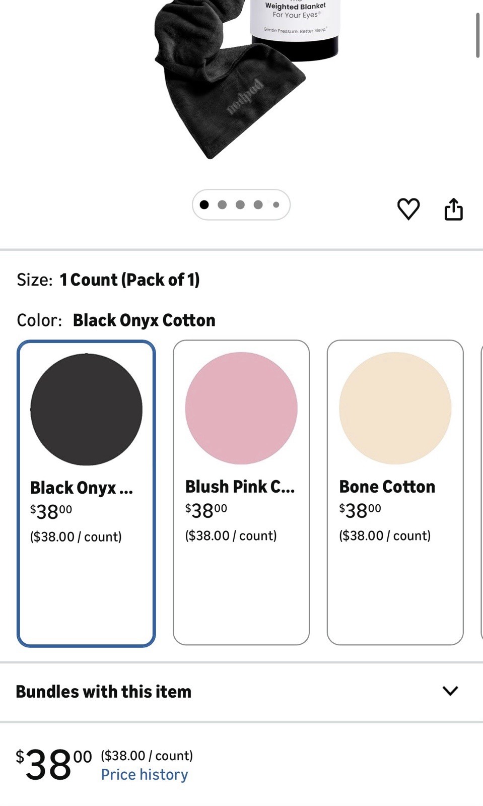Tap the '1 Count (Pack of 1)' size text
The width and height of the screenshot is (483, 806).
coord(129,280)
